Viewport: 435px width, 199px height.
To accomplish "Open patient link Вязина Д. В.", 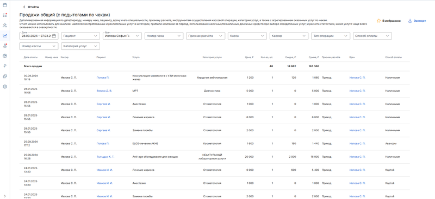I will click(x=104, y=91).
